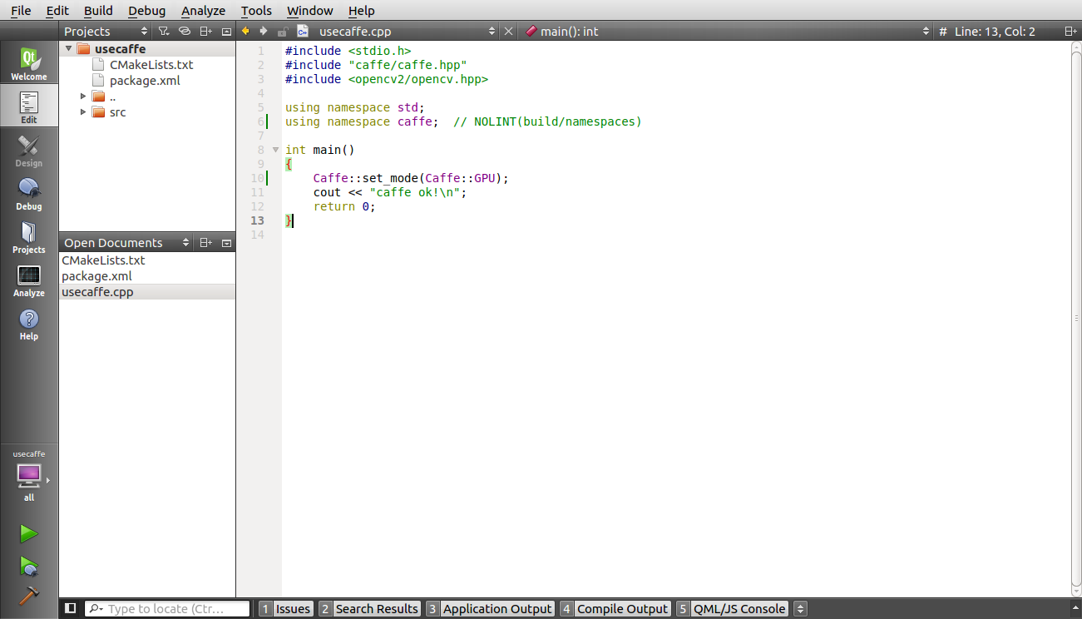Open the Tools menu
This screenshot has height=619, width=1082.
256,11
